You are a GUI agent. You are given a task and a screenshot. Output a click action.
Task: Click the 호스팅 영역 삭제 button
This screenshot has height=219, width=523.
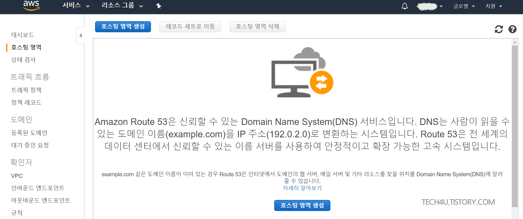[257, 27]
